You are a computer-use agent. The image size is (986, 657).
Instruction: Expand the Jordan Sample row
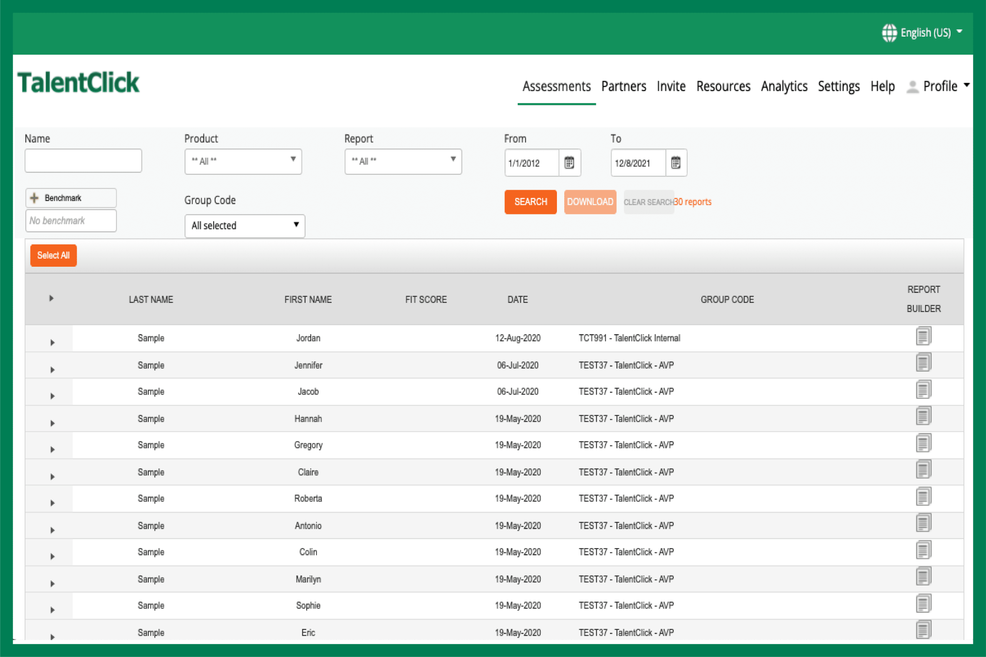(52, 343)
